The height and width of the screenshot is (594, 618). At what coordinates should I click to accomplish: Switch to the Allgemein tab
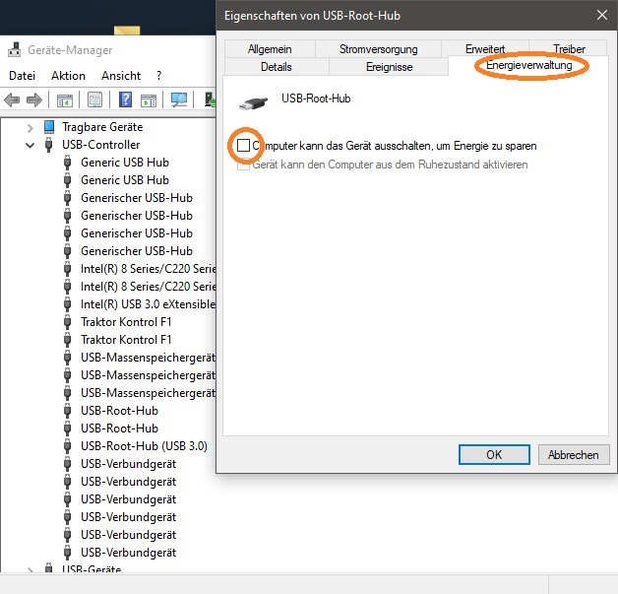pyautogui.click(x=270, y=49)
